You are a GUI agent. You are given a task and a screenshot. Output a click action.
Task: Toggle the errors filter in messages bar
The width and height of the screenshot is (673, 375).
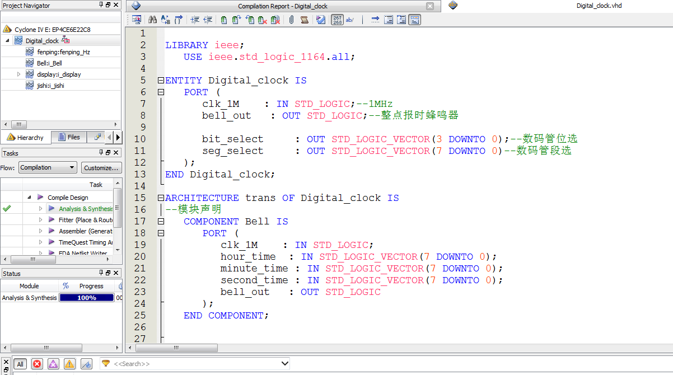point(37,364)
